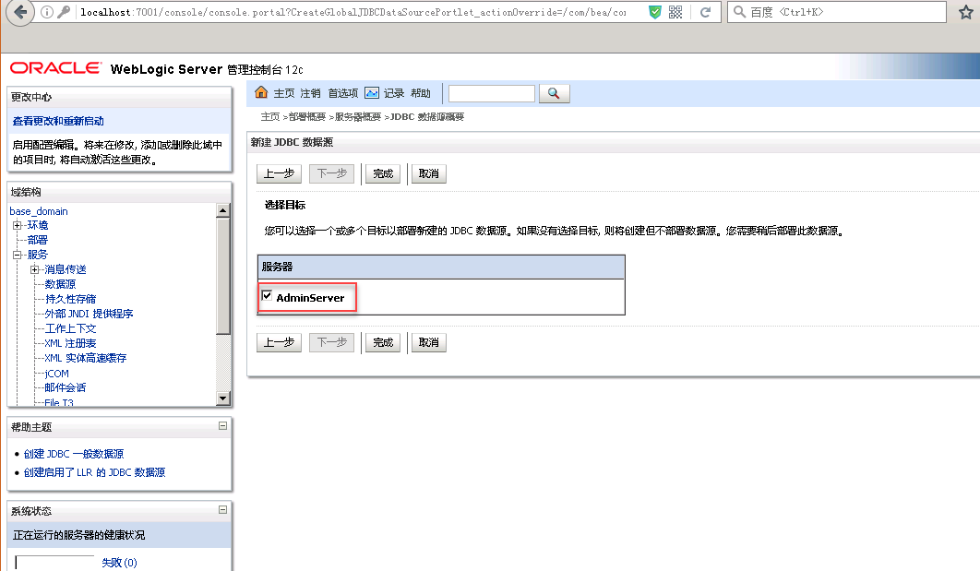Toggle the AdminServer target checkbox
Image resolution: width=980 pixels, height=571 pixels.
pyautogui.click(x=267, y=295)
